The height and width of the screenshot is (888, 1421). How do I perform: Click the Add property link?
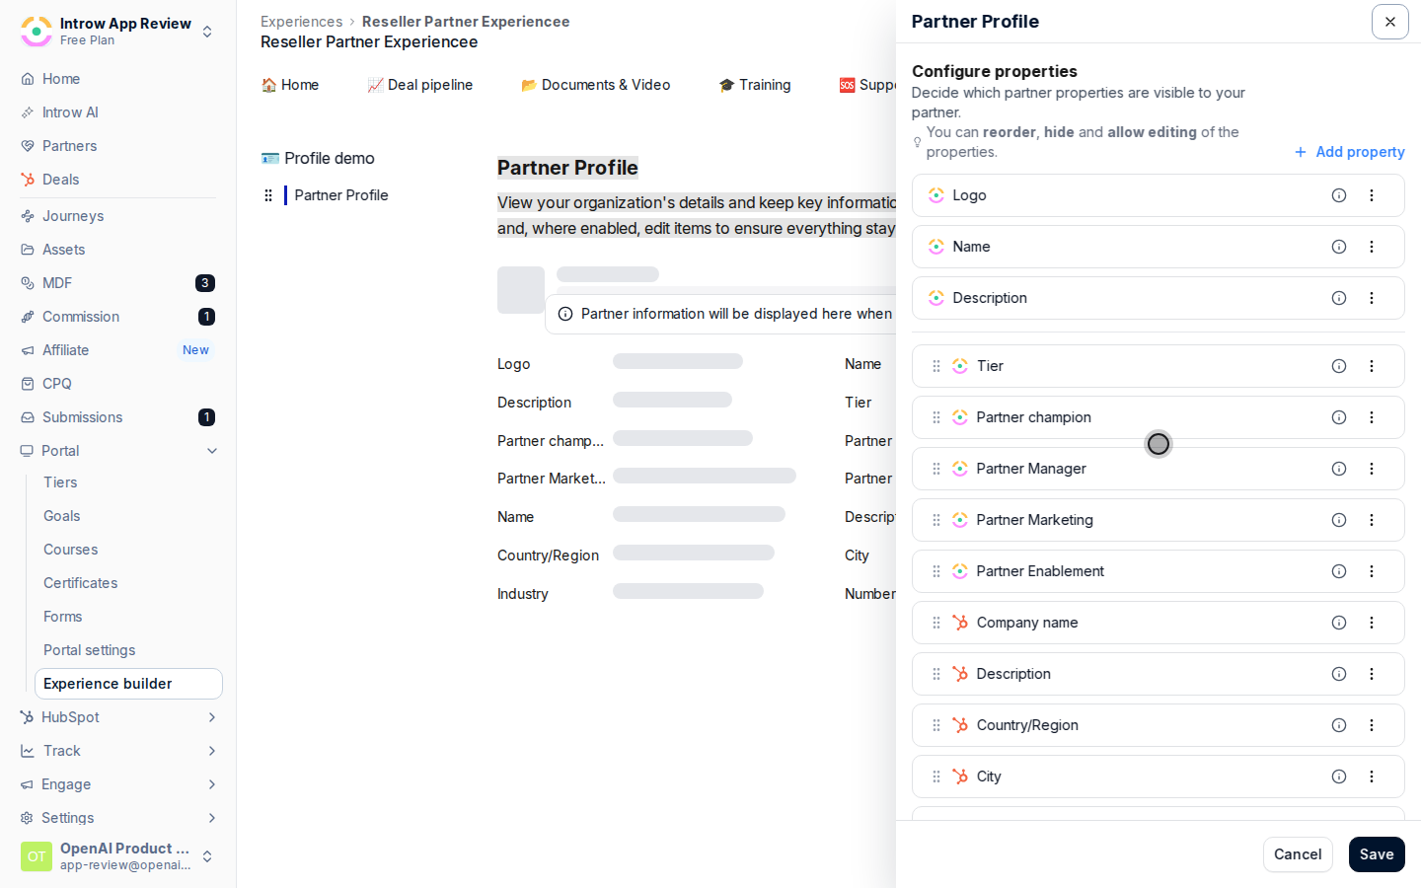pos(1350,152)
